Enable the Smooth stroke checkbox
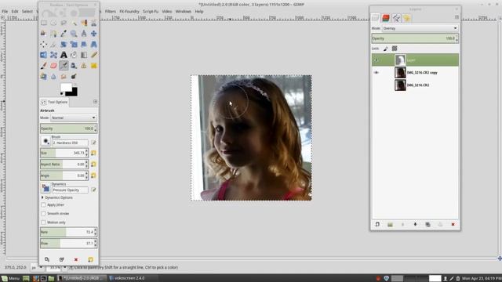 point(43,213)
